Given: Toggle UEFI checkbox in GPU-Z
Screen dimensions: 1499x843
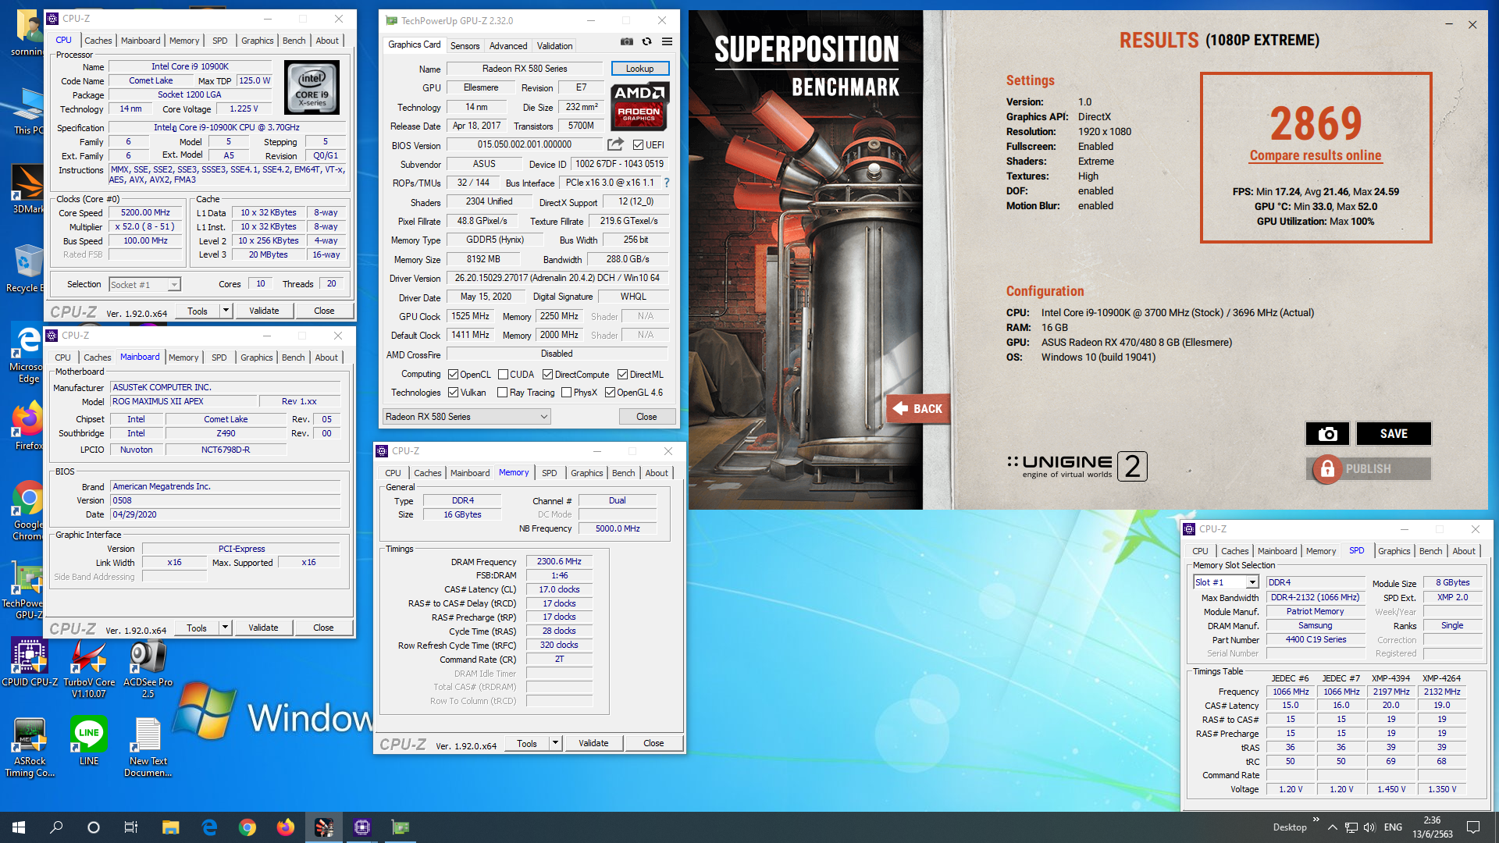Looking at the screenshot, I should tap(638, 145).
